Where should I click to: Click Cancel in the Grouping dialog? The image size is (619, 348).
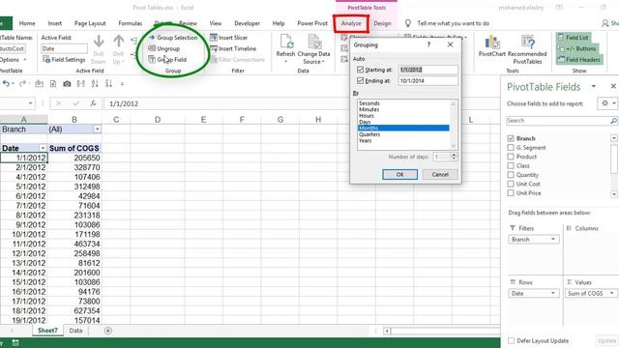(440, 174)
